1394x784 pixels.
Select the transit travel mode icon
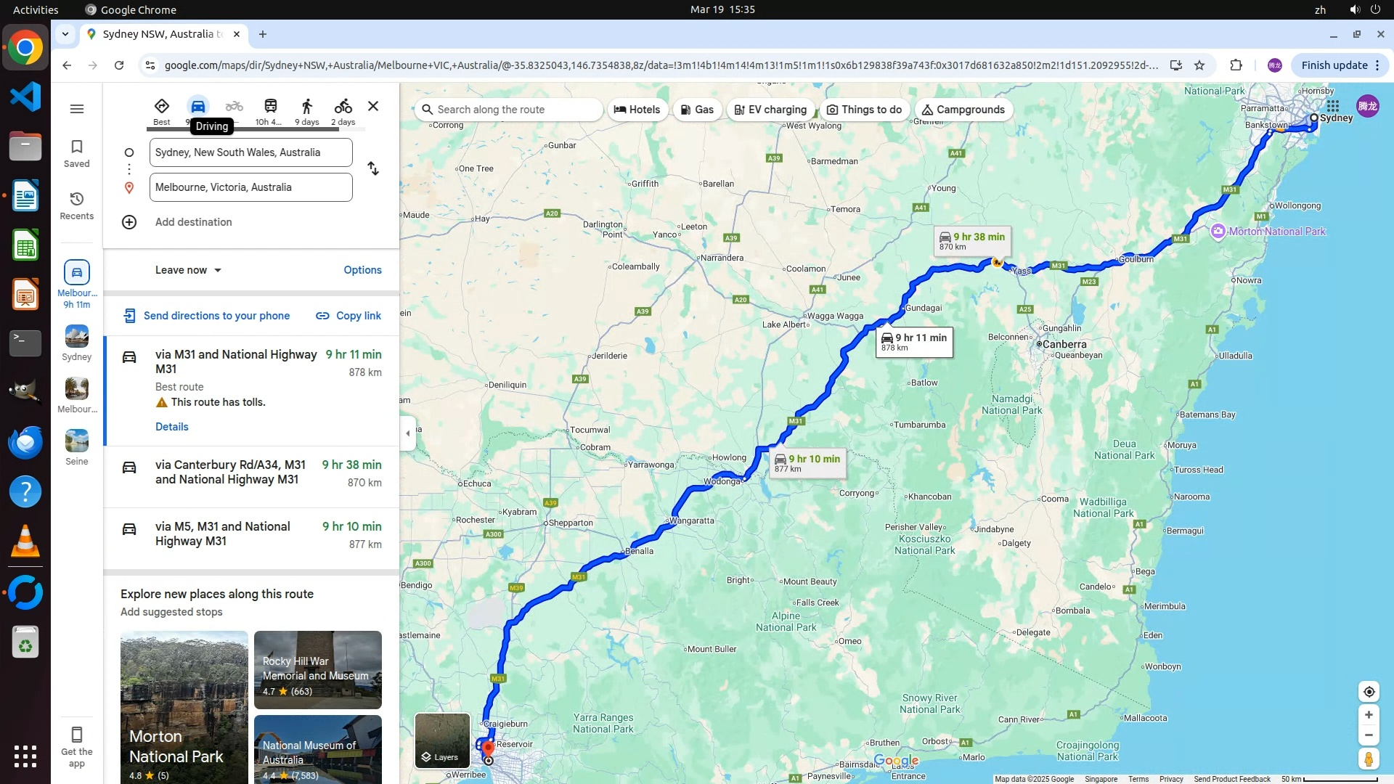click(270, 107)
